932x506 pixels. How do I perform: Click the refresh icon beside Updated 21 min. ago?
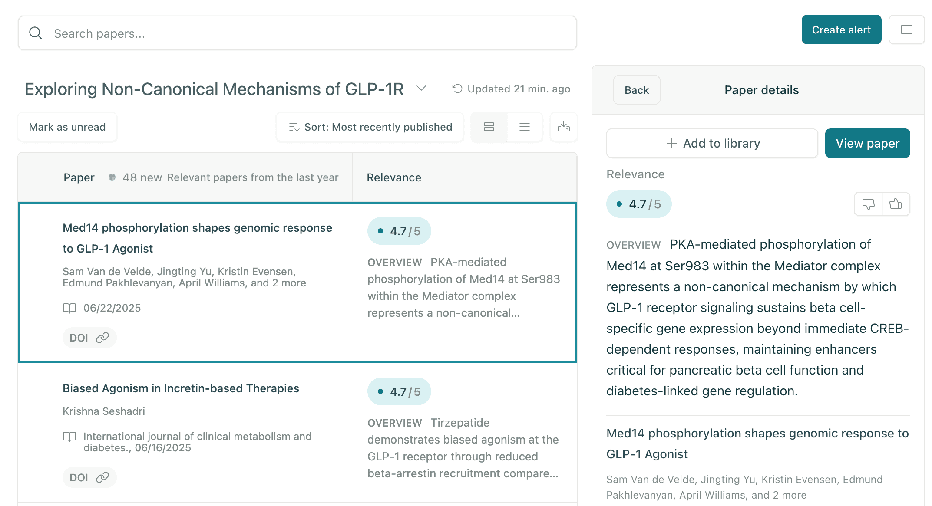pos(457,89)
